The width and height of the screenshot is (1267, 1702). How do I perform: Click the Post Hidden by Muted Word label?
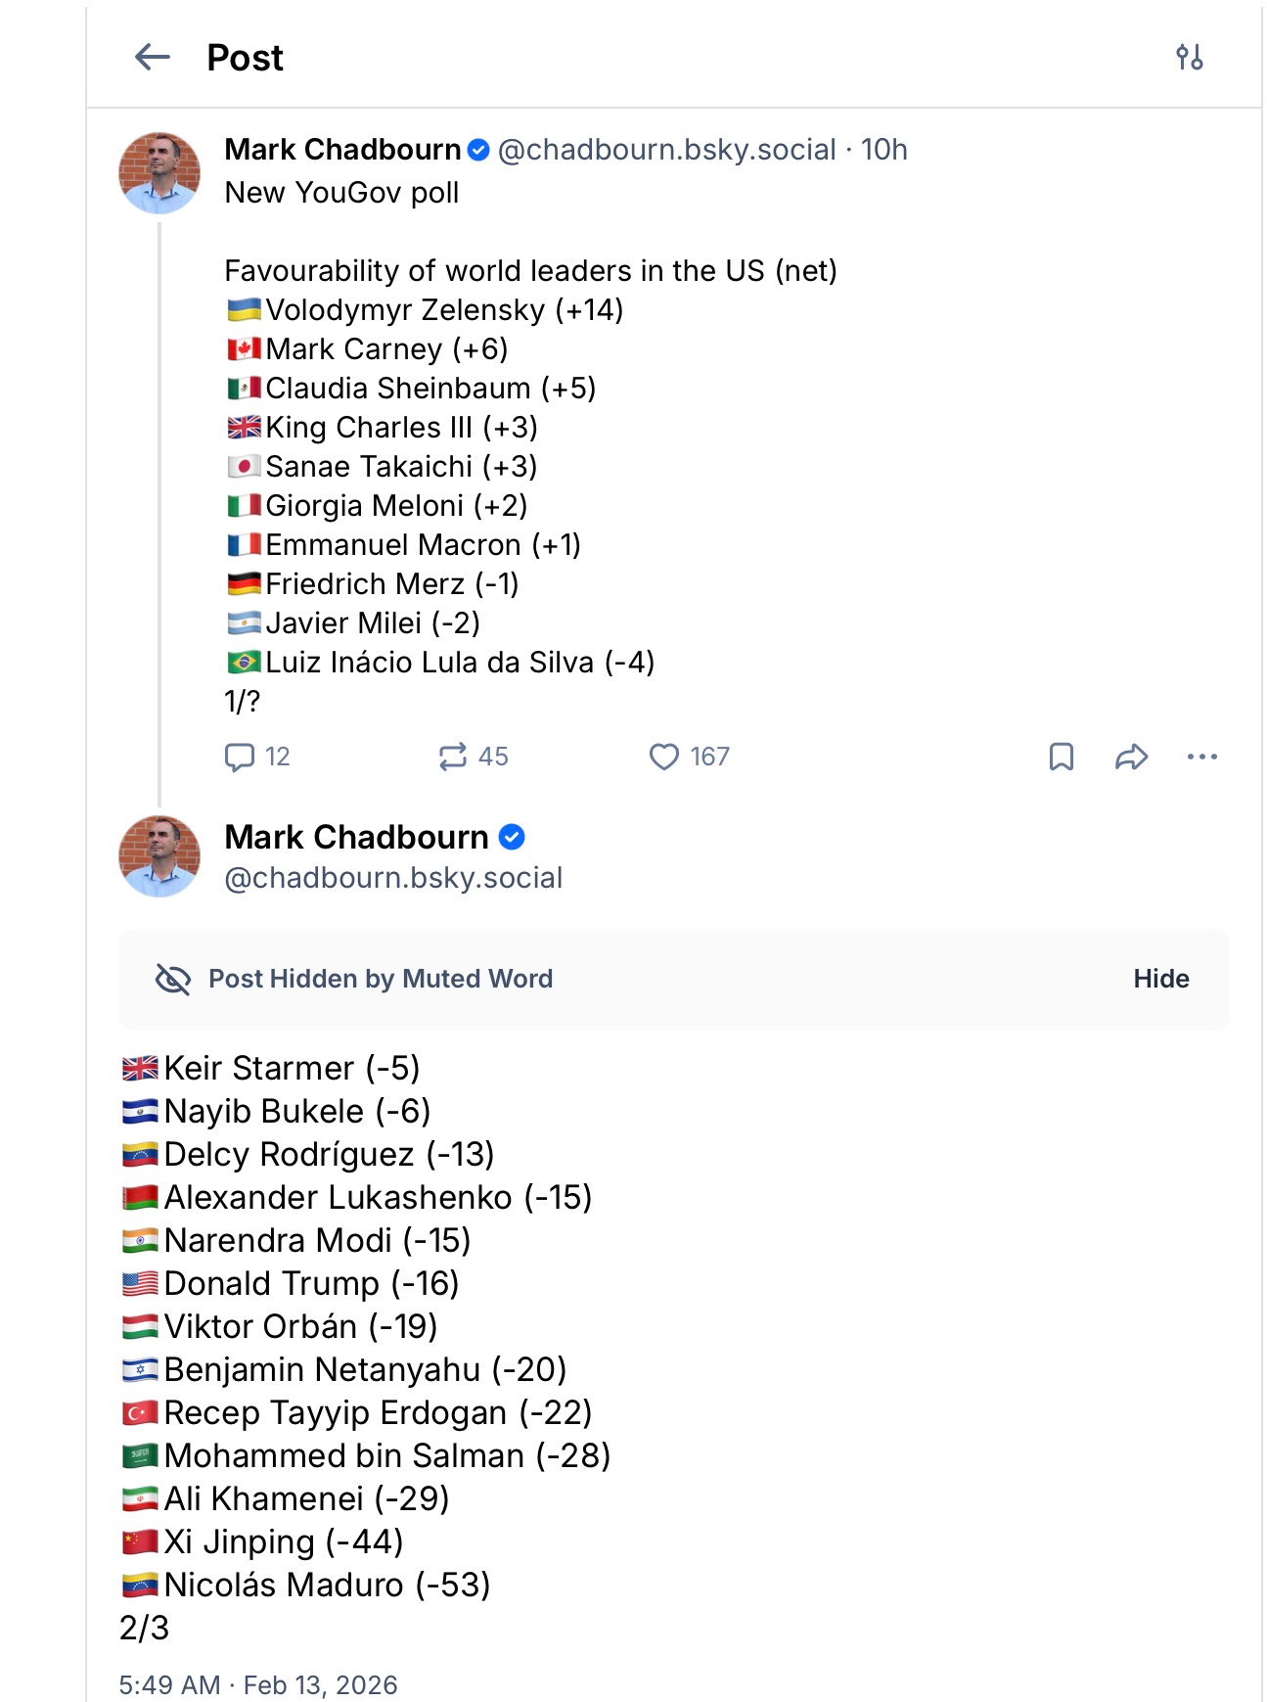pyautogui.click(x=381, y=979)
